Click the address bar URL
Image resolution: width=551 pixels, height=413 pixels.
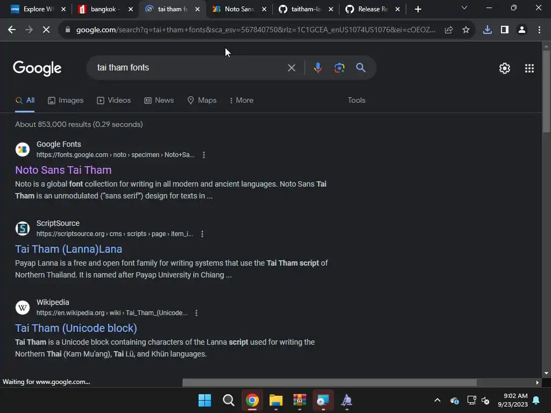(x=256, y=30)
